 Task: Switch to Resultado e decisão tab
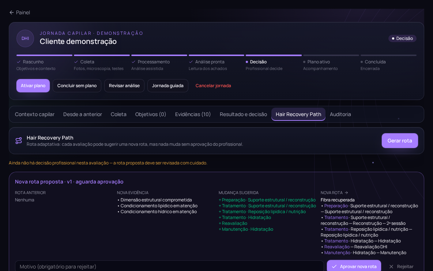243,114
